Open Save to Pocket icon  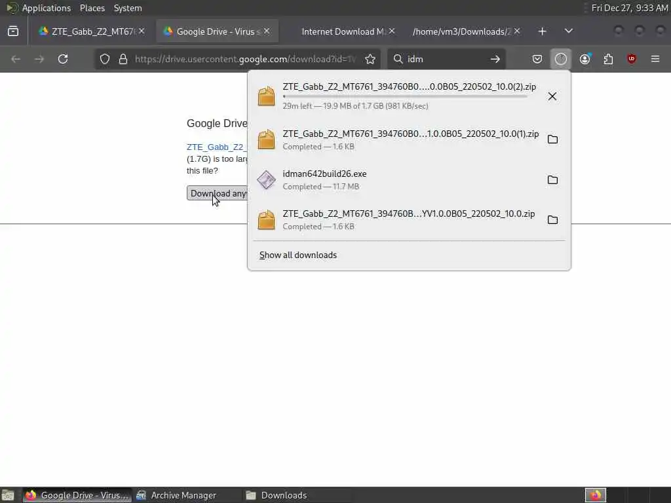tap(537, 59)
